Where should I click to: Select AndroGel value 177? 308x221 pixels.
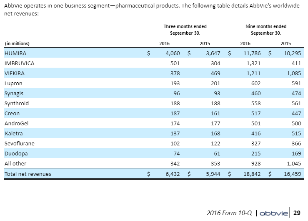[215, 124]
